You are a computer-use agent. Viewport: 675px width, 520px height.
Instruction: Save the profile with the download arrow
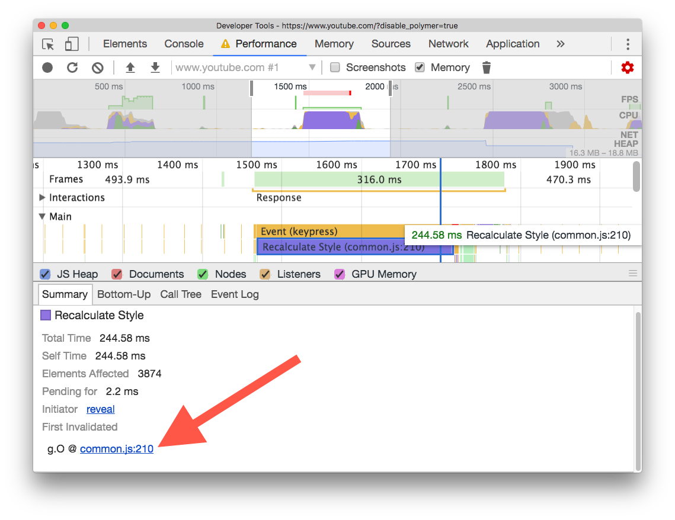(x=155, y=68)
